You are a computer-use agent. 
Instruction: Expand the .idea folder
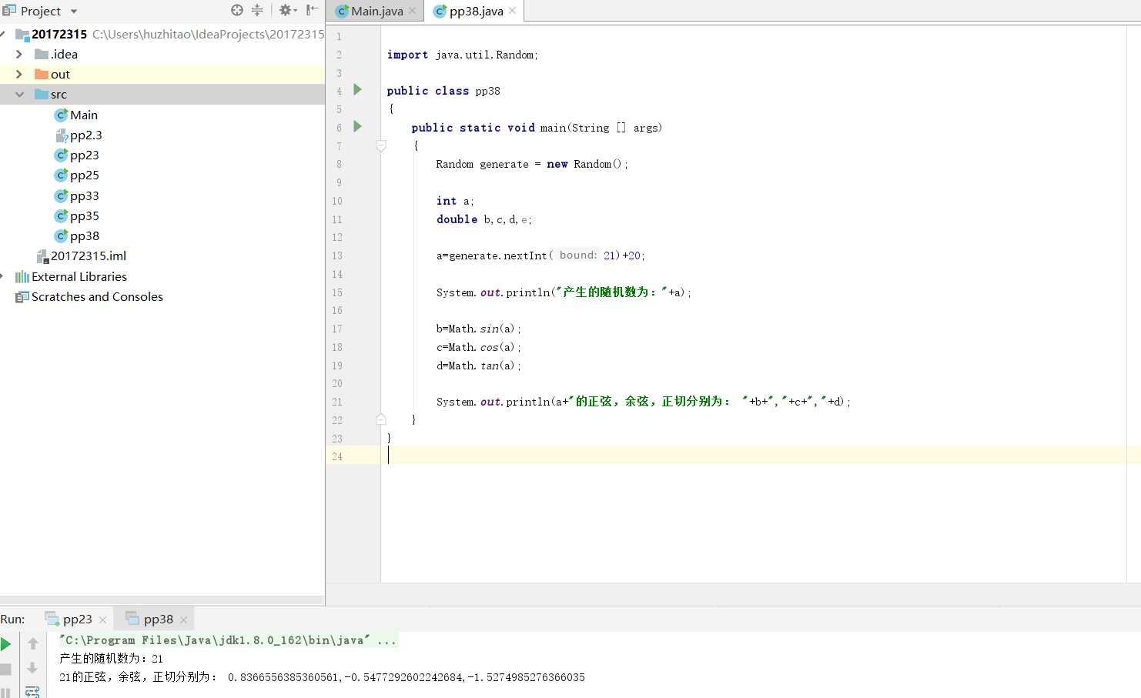[x=19, y=54]
